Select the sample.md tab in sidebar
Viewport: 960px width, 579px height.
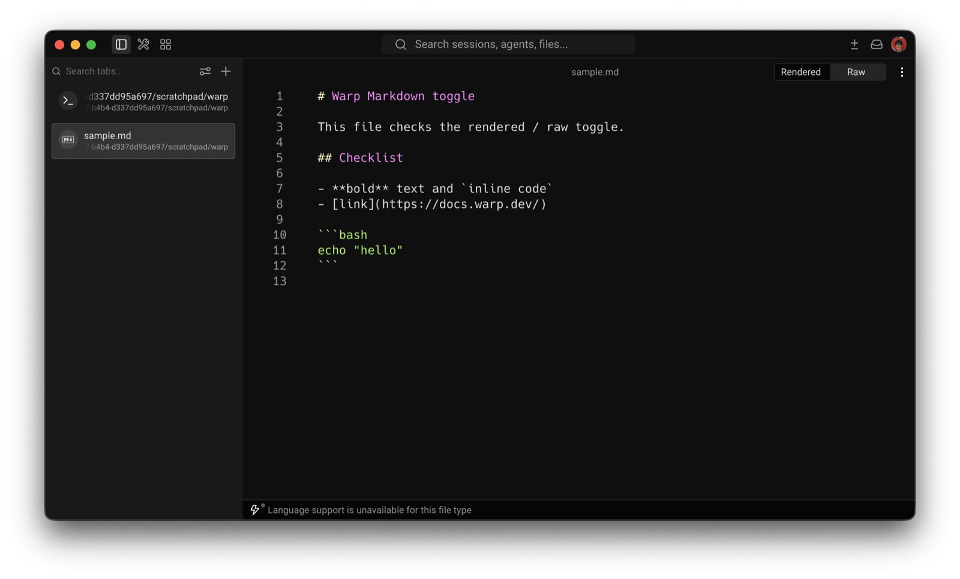[143, 141]
